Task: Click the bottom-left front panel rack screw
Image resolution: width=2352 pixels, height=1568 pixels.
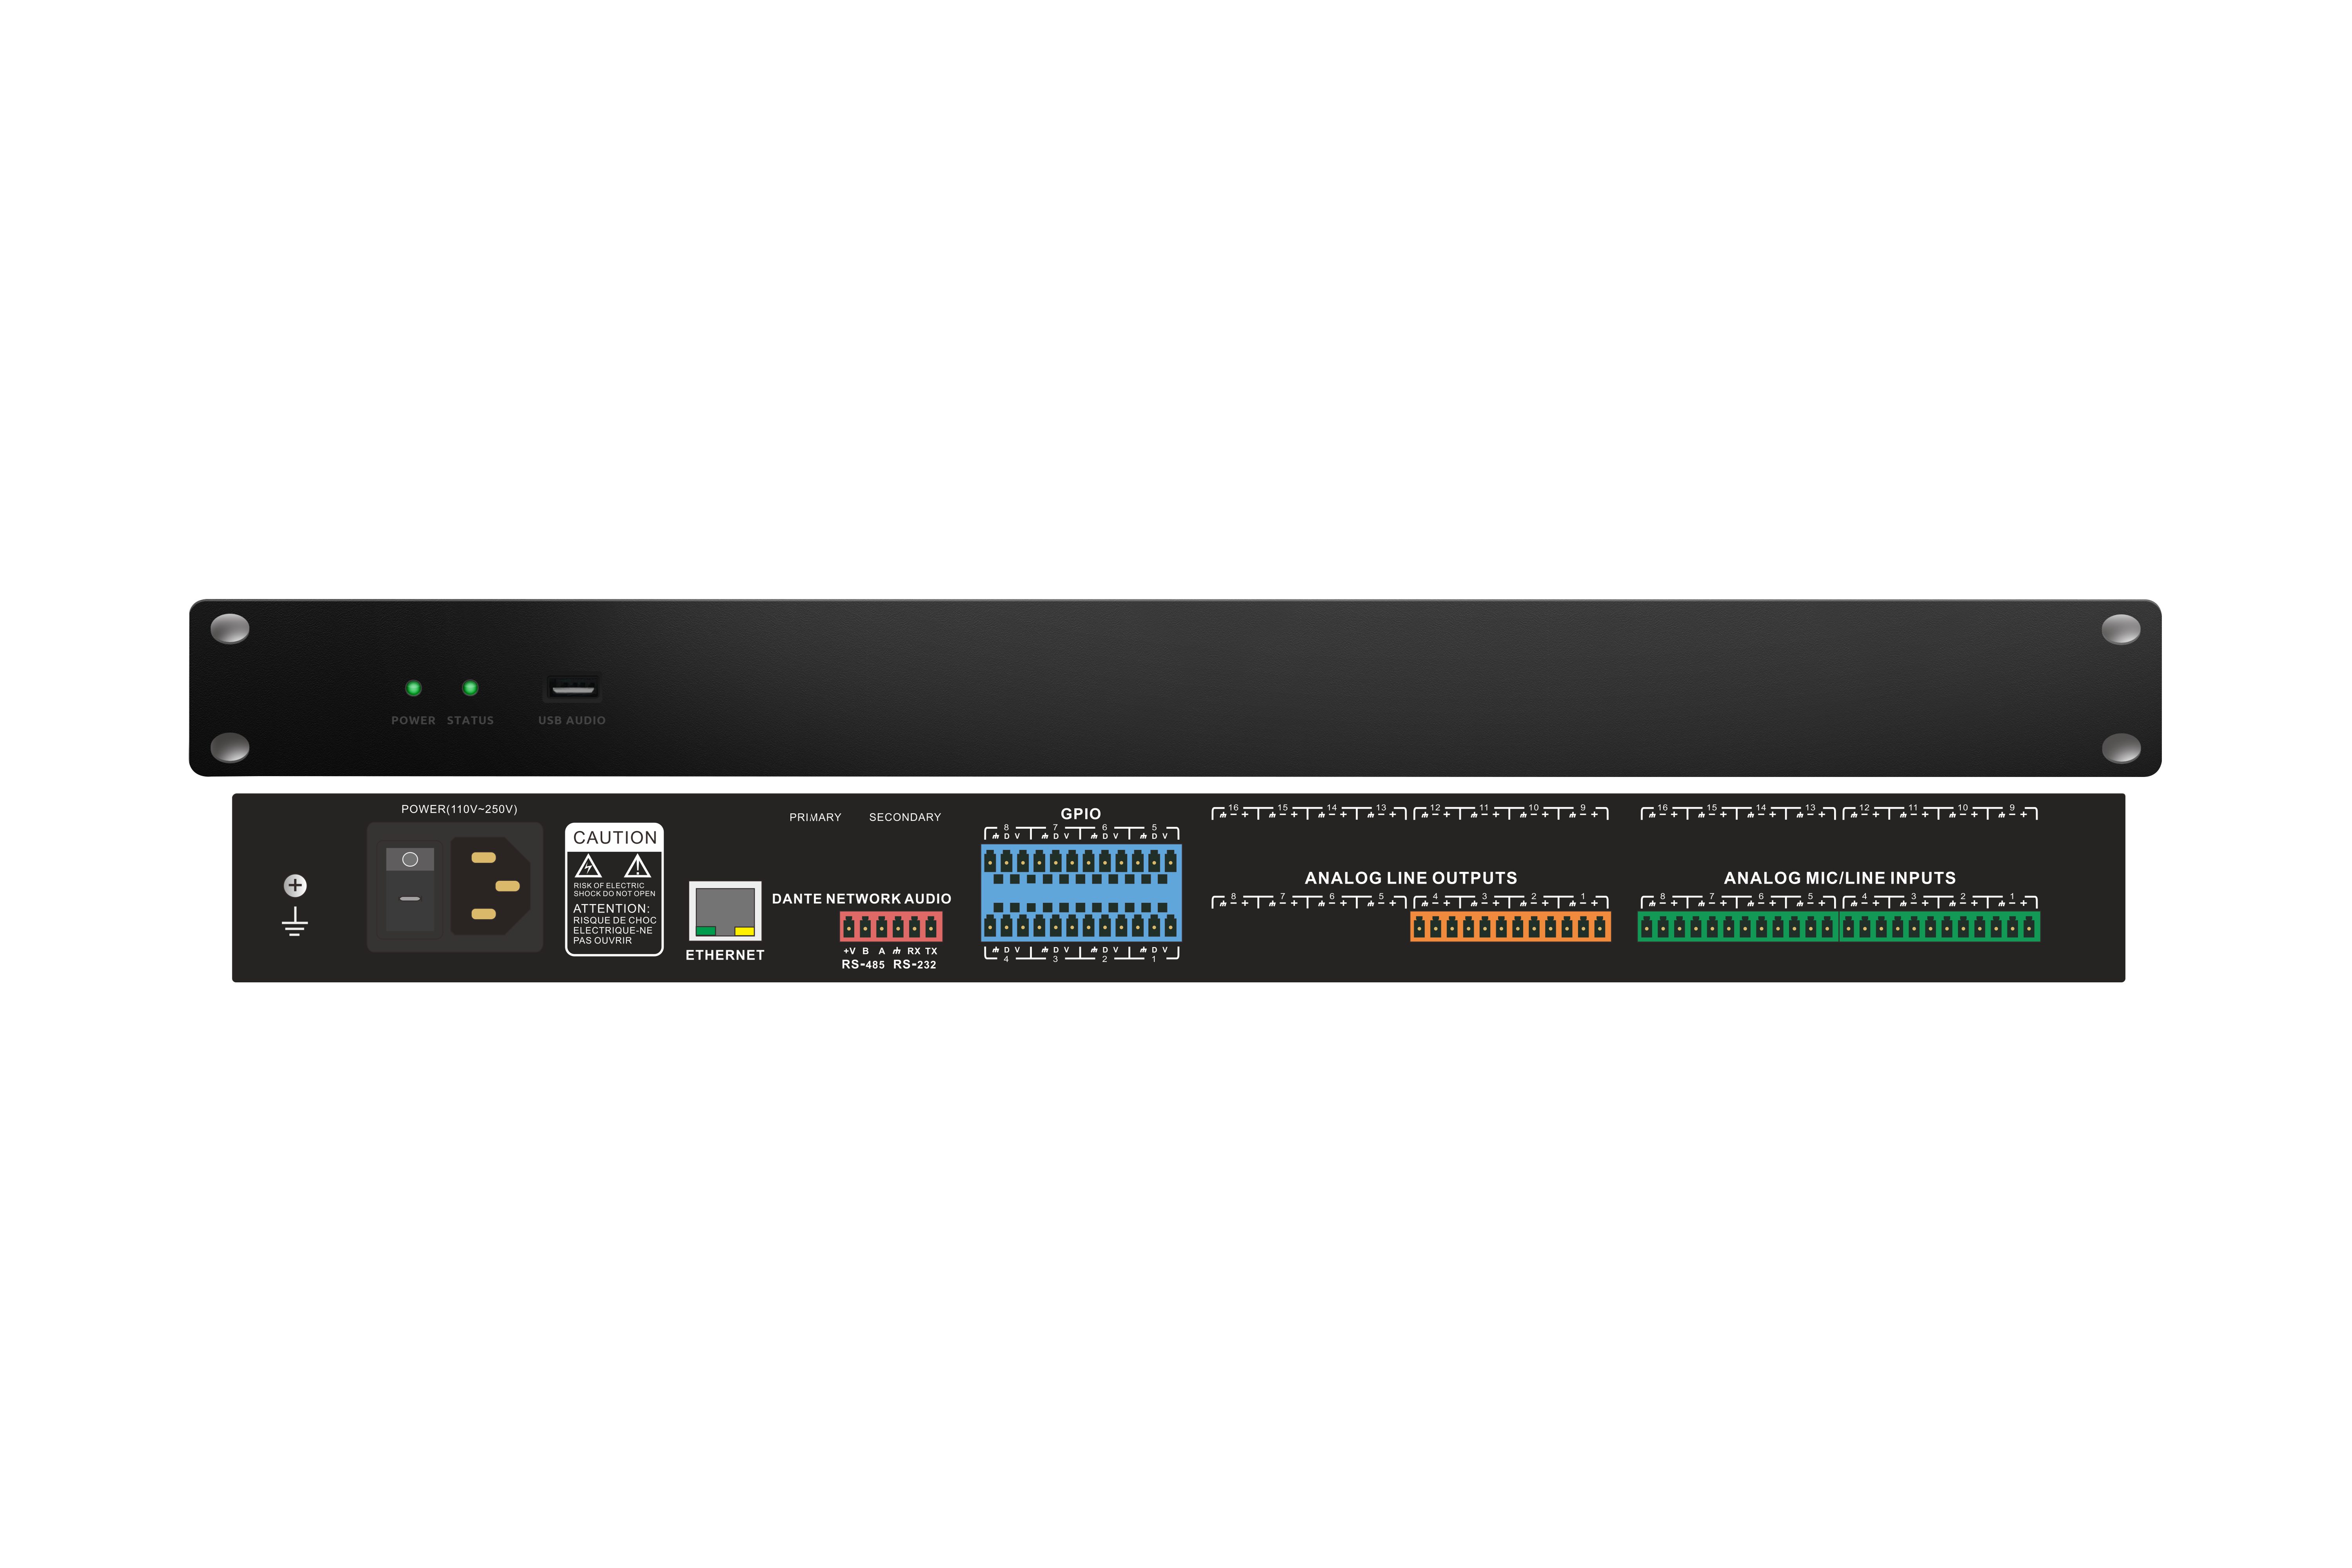Action: (230, 747)
